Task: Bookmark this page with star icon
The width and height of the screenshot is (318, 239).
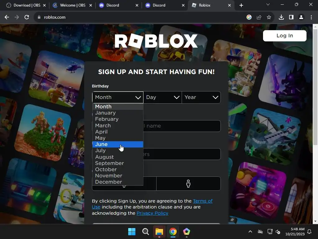Action: pos(269,17)
